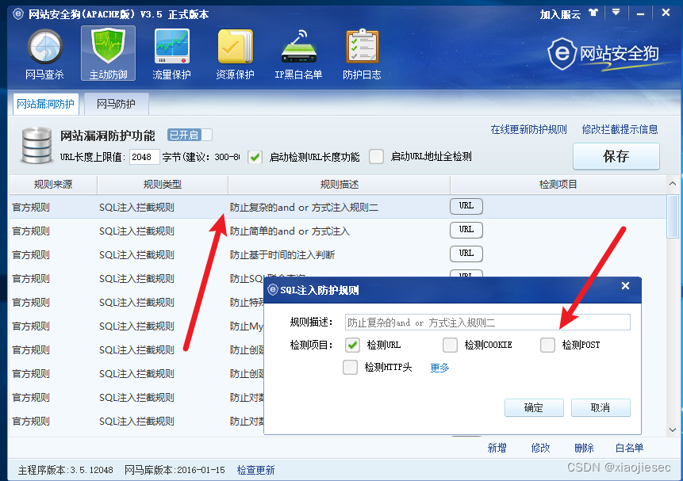Click the 网站安全狗 logo at top right
The width and height of the screenshot is (683, 481).
(604, 54)
